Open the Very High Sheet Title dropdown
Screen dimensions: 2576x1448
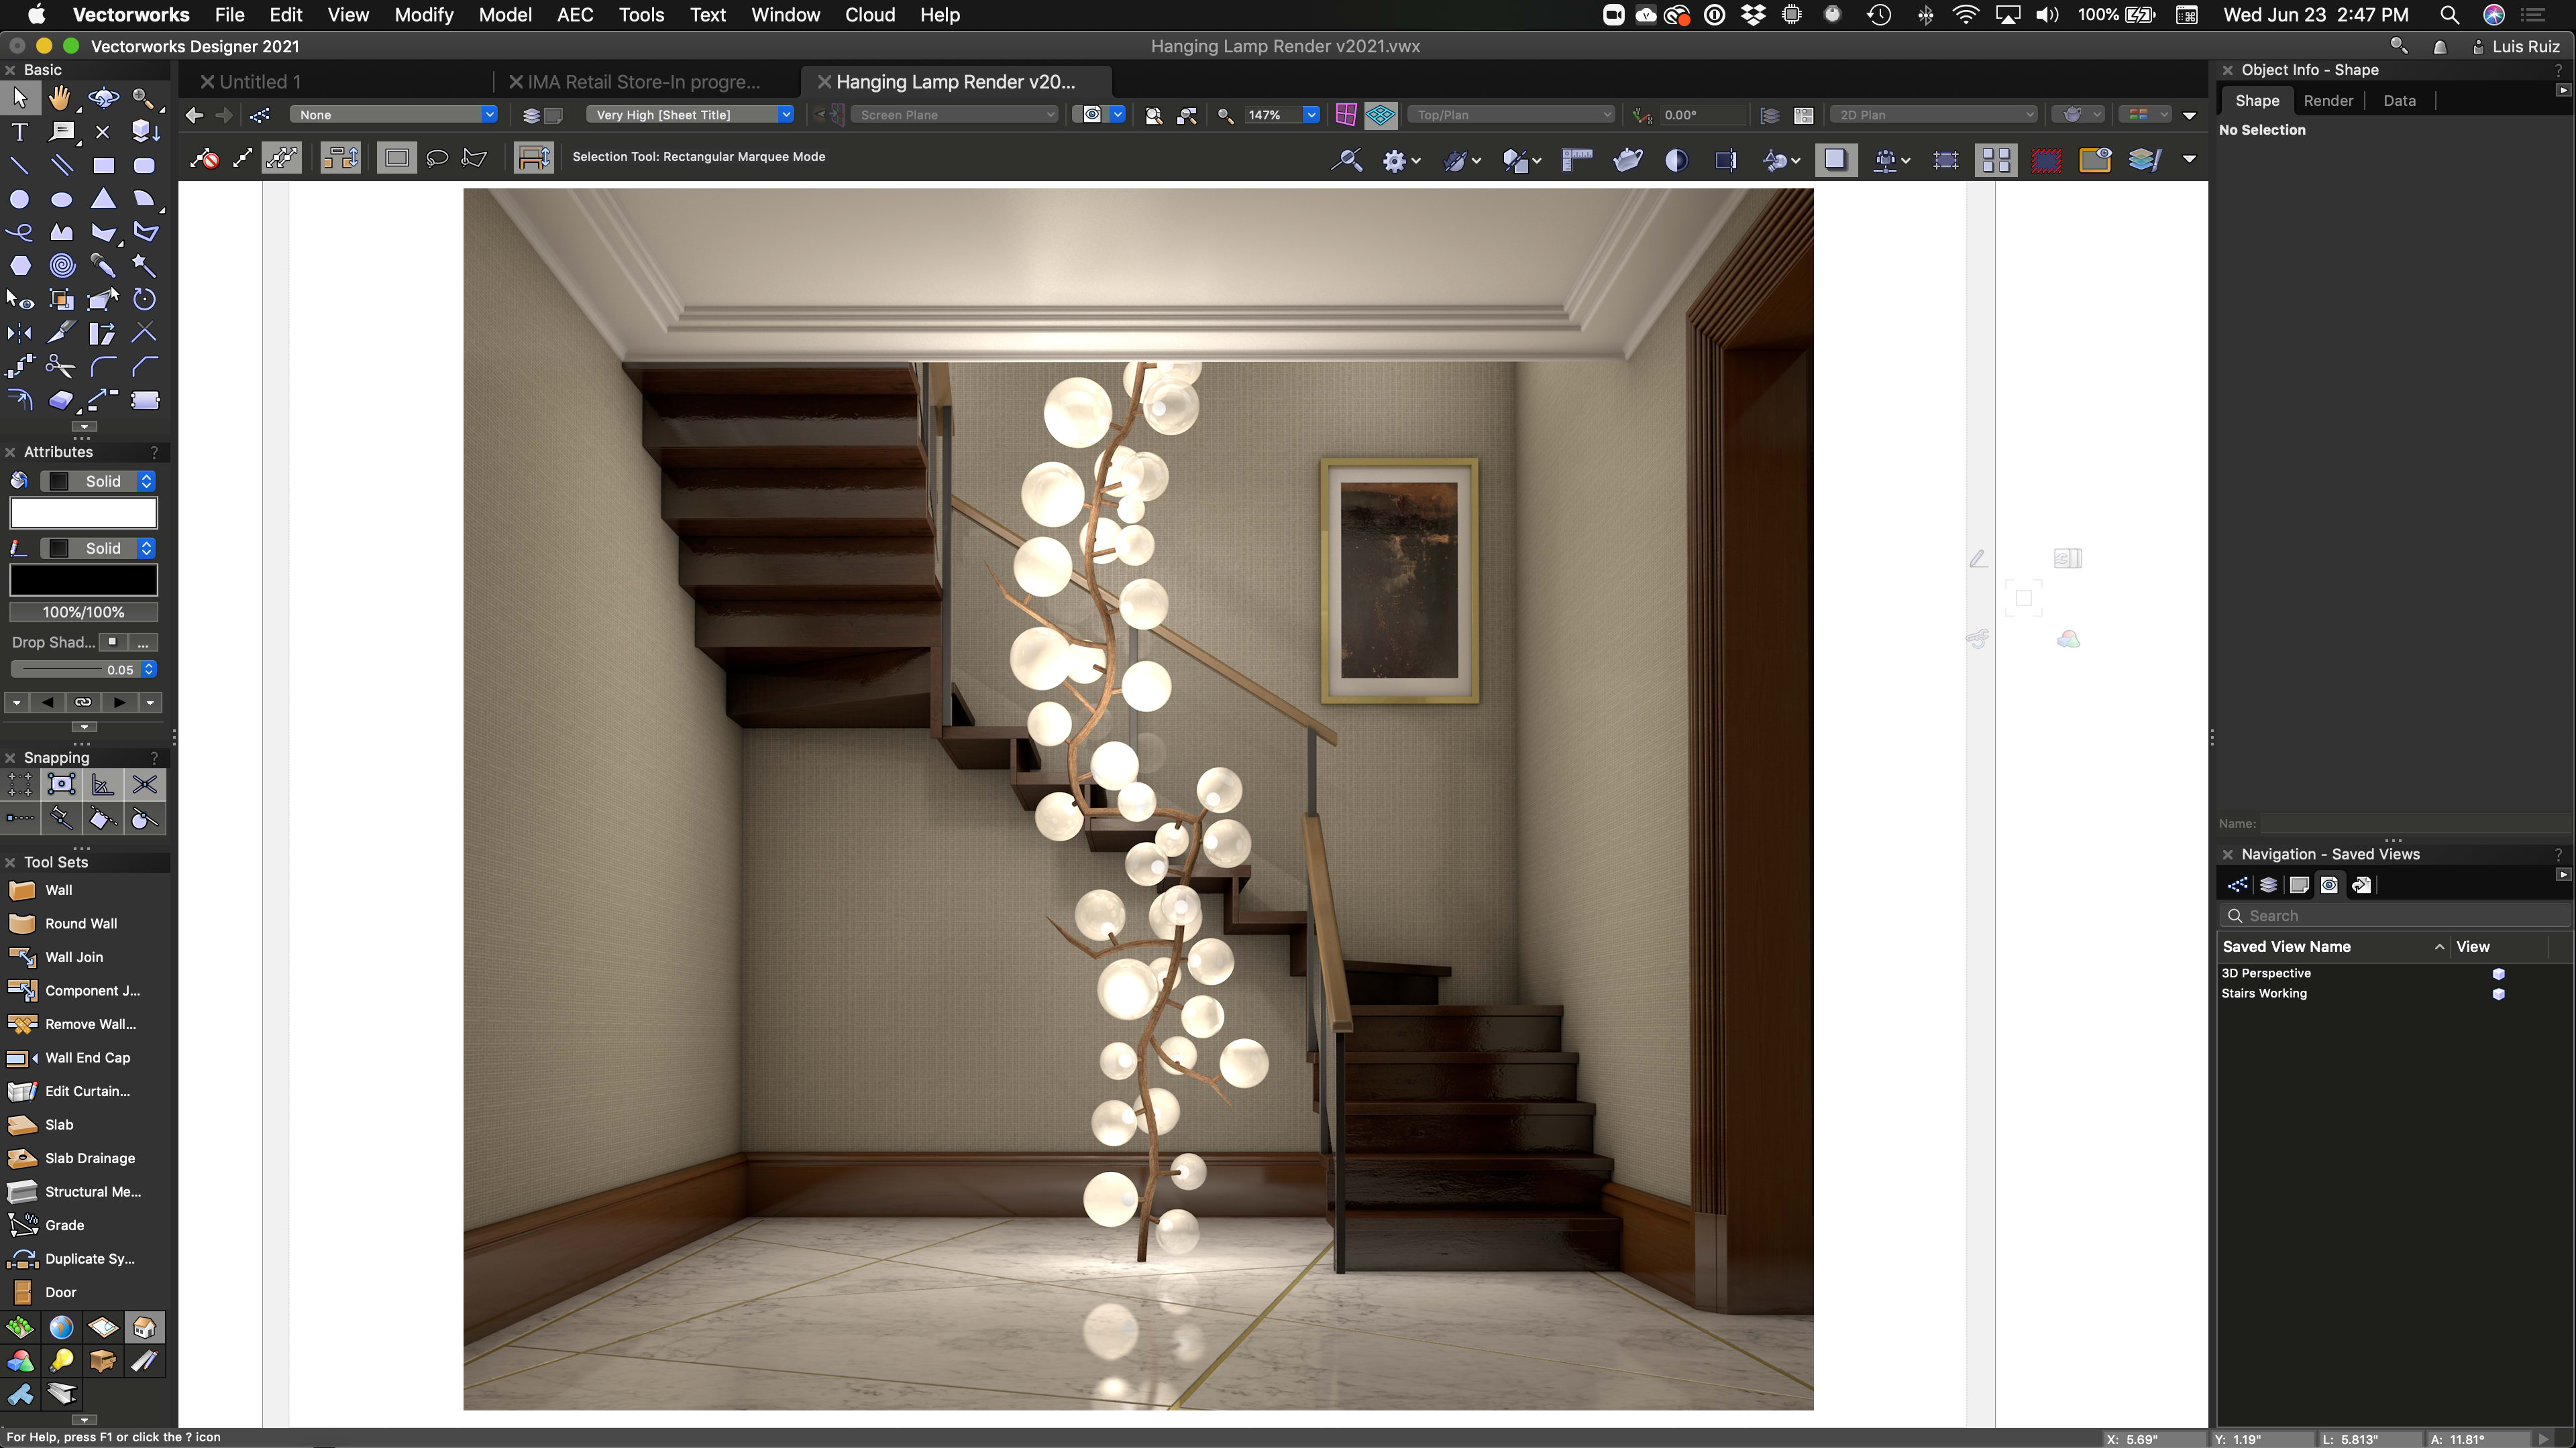tap(786, 115)
